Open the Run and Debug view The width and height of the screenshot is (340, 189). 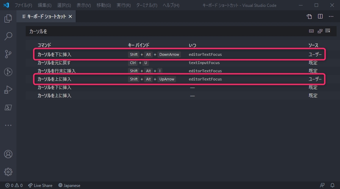pos(8,90)
